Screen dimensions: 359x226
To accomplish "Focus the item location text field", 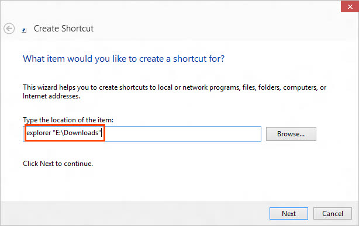I will (142, 134).
